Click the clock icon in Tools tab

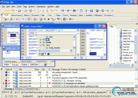(x=29, y=19)
